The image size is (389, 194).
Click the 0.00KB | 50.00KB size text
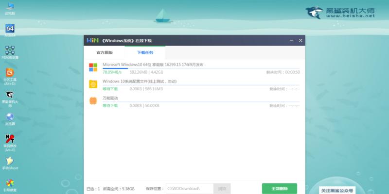click(144, 106)
